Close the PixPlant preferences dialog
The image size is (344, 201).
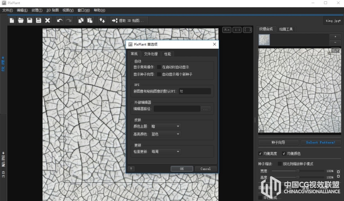(214, 44)
